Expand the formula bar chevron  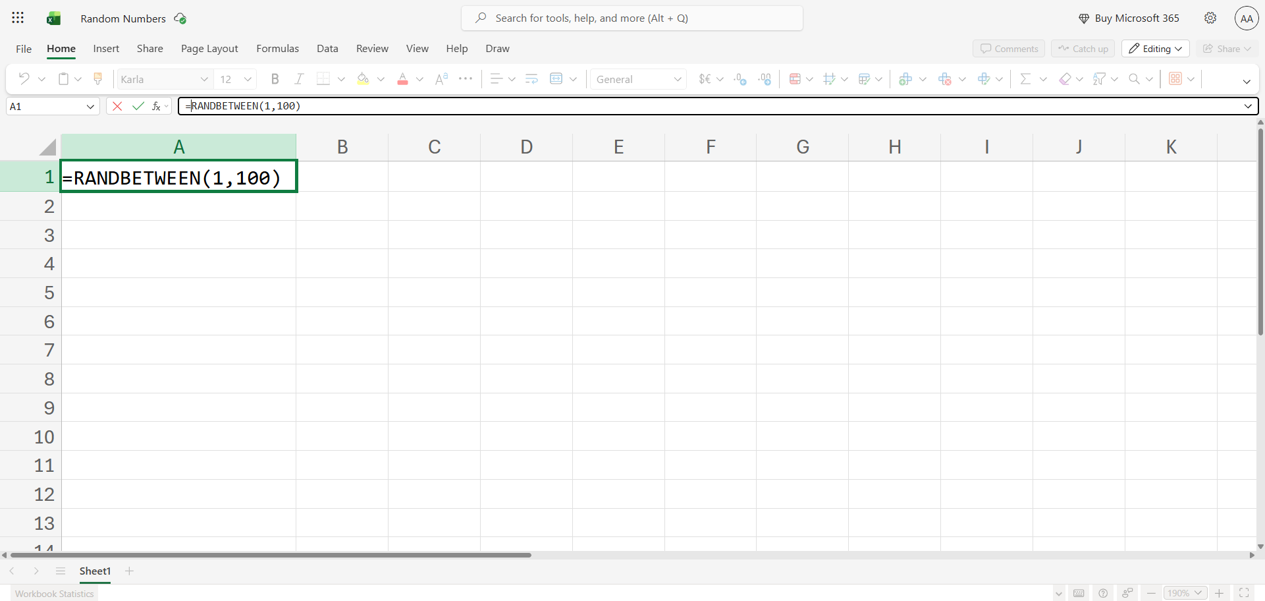(x=1248, y=106)
